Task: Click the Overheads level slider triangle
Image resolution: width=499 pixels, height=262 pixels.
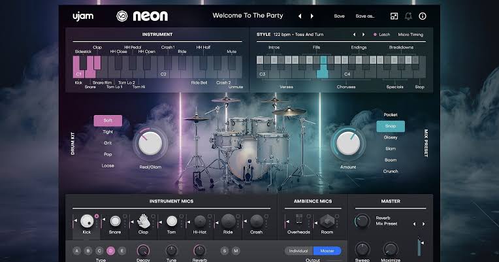Action: tap(287, 222)
